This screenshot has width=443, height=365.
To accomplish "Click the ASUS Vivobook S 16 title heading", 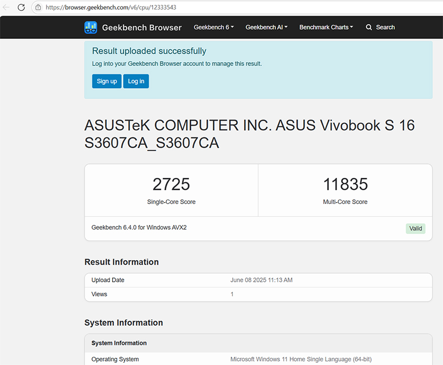I will coord(250,134).
